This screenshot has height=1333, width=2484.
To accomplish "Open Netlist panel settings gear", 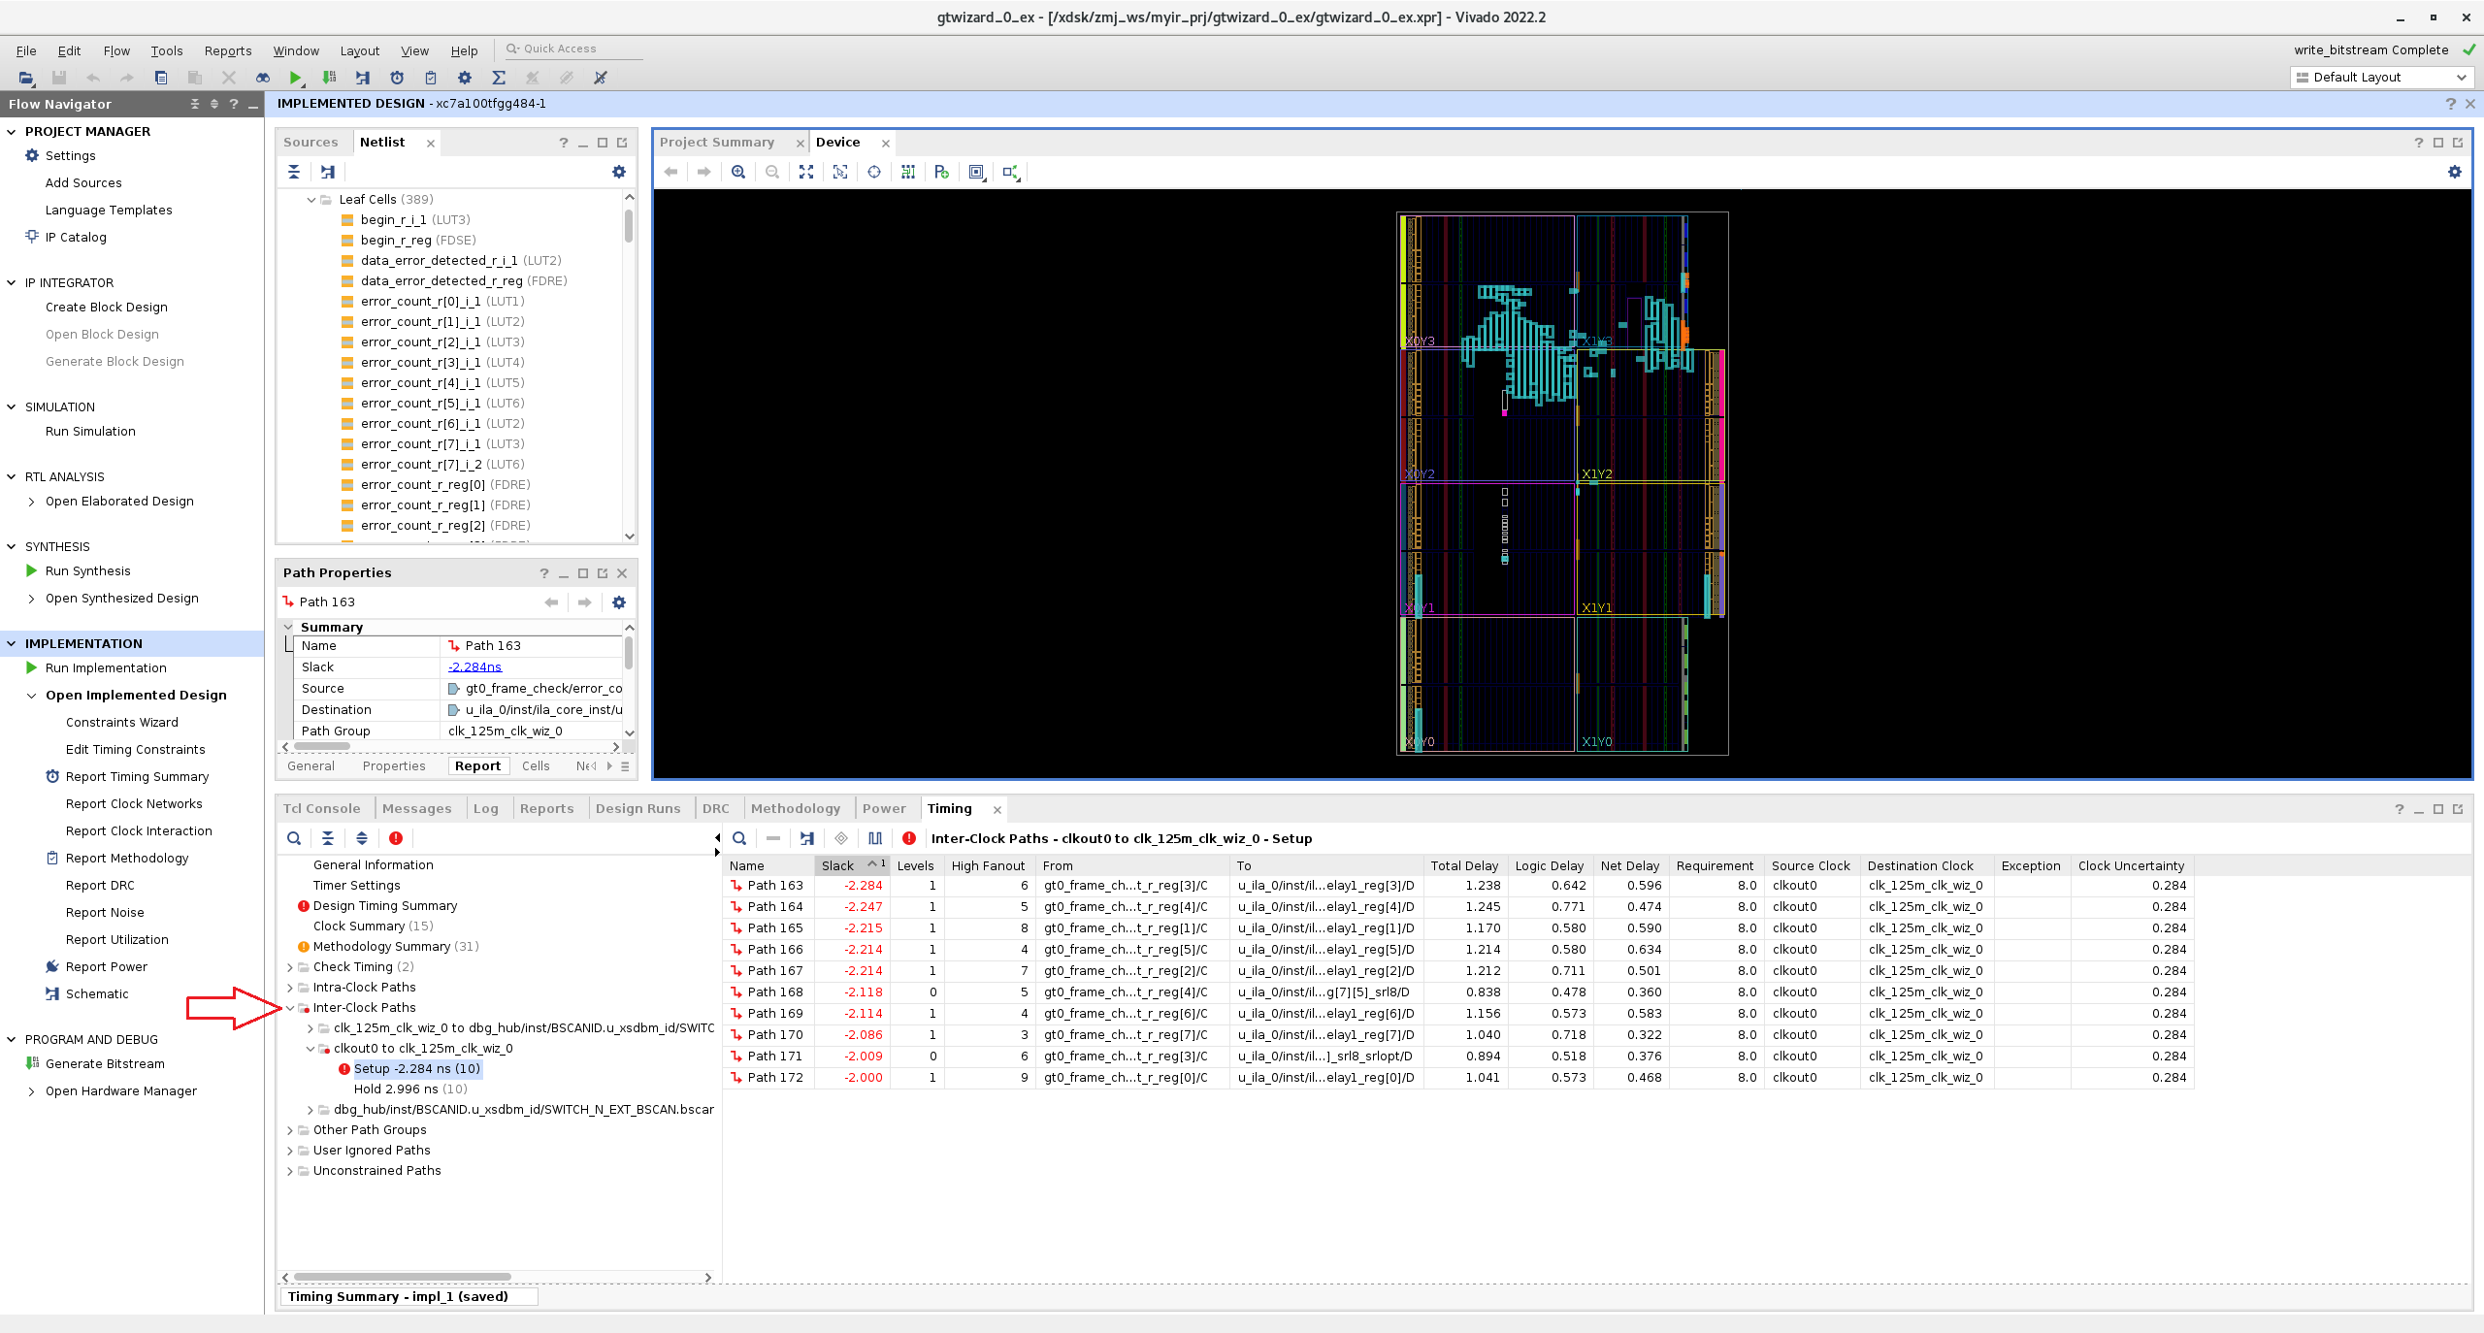I will point(619,172).
